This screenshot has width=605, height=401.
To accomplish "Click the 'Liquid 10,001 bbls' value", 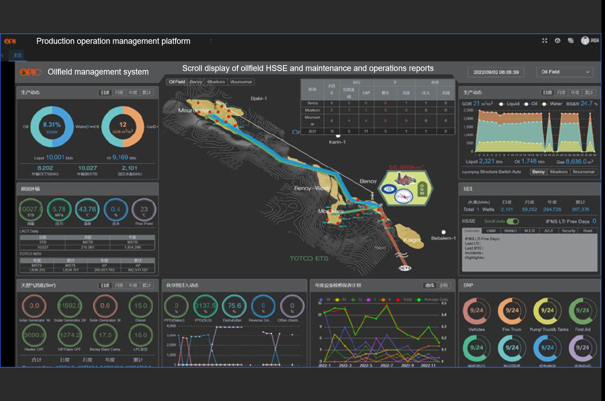I will point(53,157).
